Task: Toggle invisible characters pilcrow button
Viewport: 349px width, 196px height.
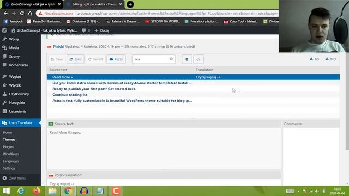Action: tap(186, 59)
